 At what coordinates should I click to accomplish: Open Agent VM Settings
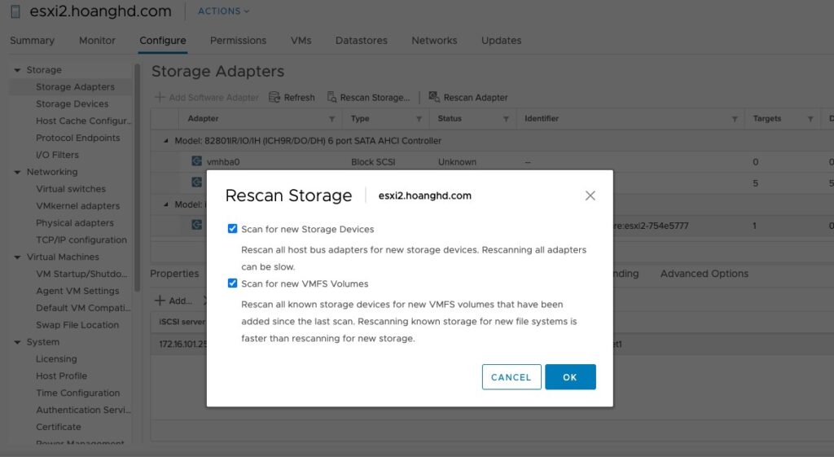(x=77, y=291)
